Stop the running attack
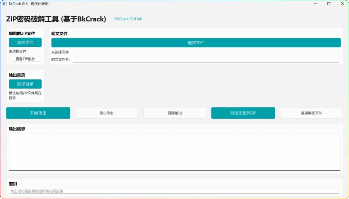Image resolution: width=349 pixels, height=199 pixels. coord(106,113)
